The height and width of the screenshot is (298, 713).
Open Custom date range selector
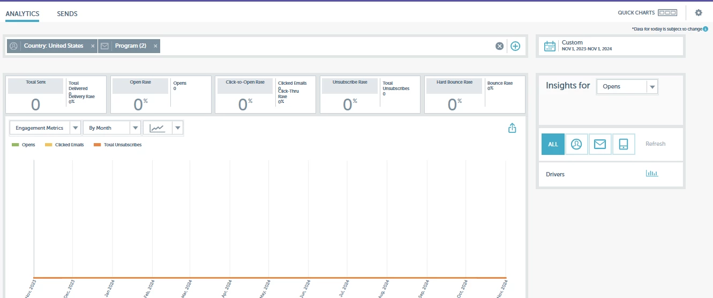pos(610,46)
